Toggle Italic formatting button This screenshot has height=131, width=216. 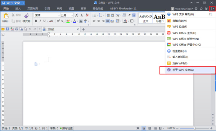[40, 21]
